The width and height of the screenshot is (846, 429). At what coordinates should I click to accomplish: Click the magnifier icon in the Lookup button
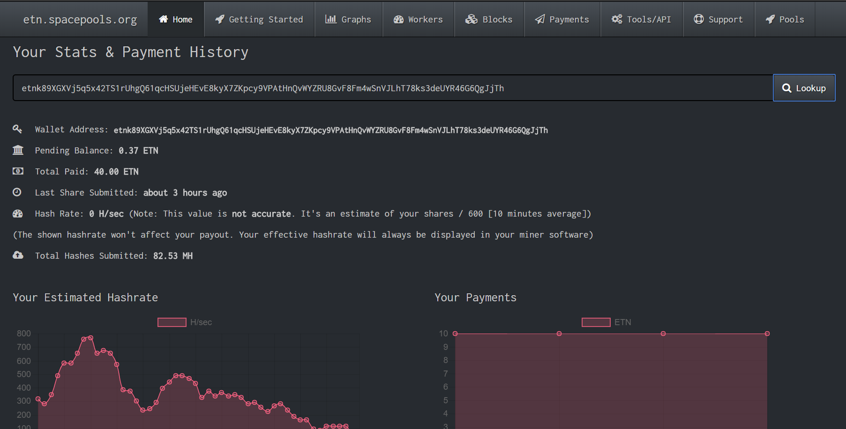coord(787,88)
